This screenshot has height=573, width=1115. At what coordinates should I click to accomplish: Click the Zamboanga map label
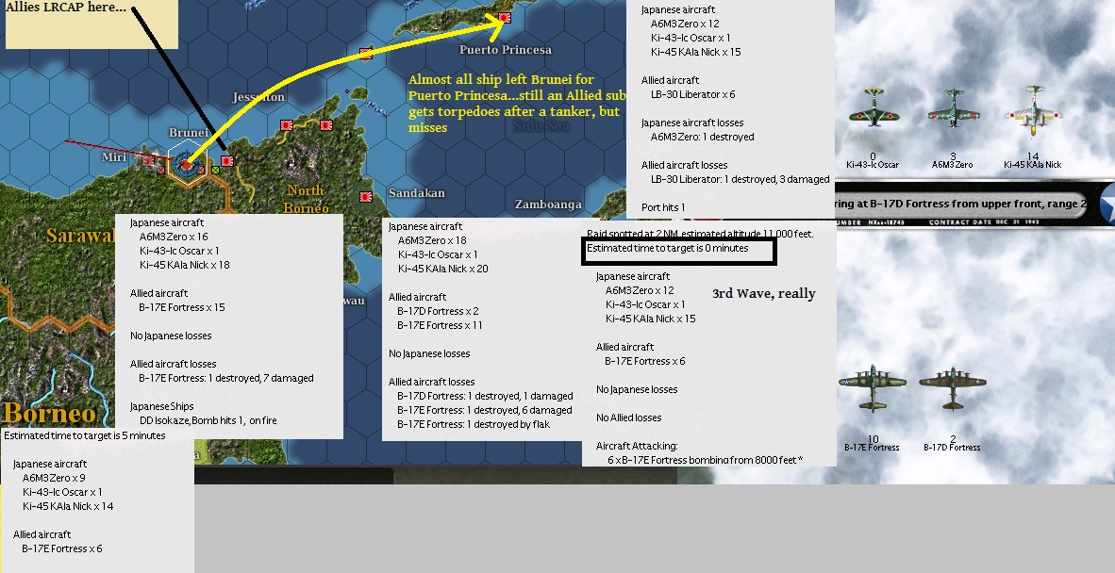click(548, 205)
